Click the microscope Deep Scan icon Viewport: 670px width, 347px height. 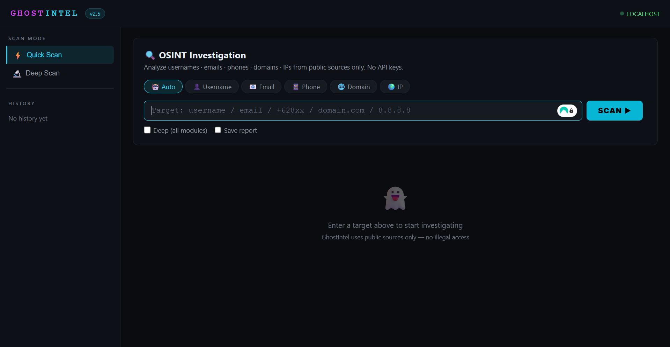point(17,73)
